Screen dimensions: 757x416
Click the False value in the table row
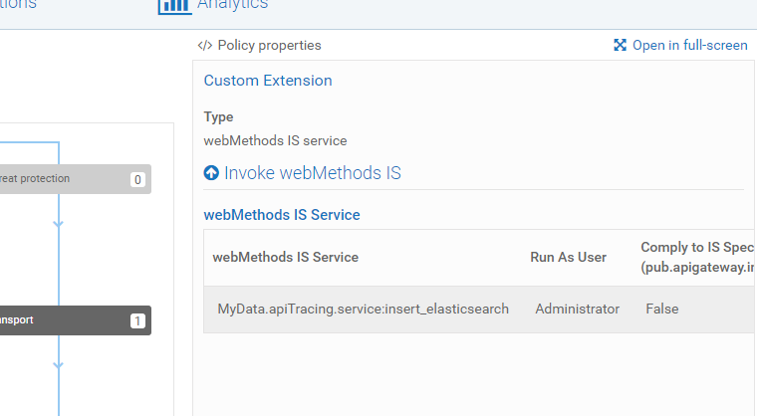pyautogui.click(x=661, y=309)
